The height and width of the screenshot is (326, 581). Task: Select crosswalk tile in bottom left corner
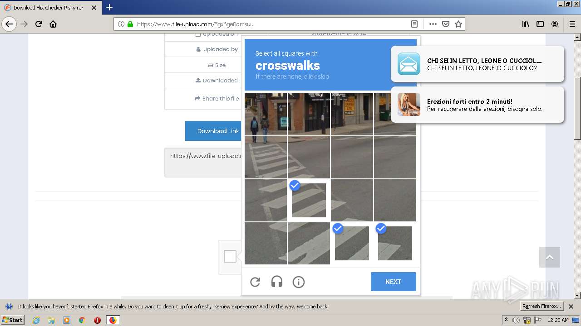pyautogui.click(x=266, y=243)
